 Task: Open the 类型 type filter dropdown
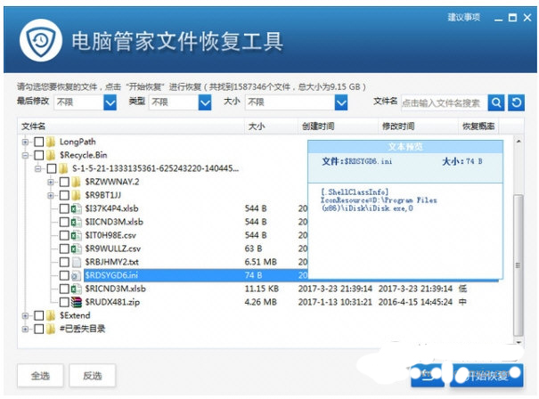[205, 103]
